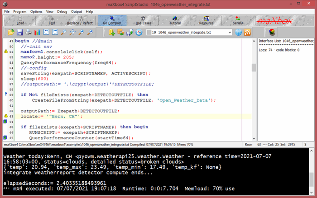Image resolution: width=317 pixels, height=198 pixels.
Task: Open the Debug menu
Action: 62,11
